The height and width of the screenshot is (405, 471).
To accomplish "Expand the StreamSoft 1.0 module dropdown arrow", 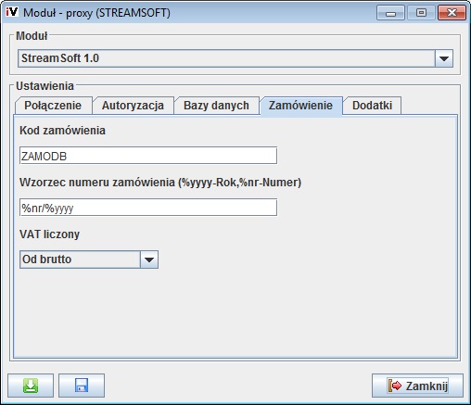I will [x=444, y=58].
